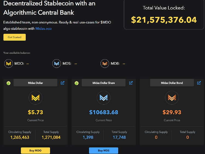Click the Total Value Locked label
Viewport: 205px width, 154px height.
click(x=164, y=8)
